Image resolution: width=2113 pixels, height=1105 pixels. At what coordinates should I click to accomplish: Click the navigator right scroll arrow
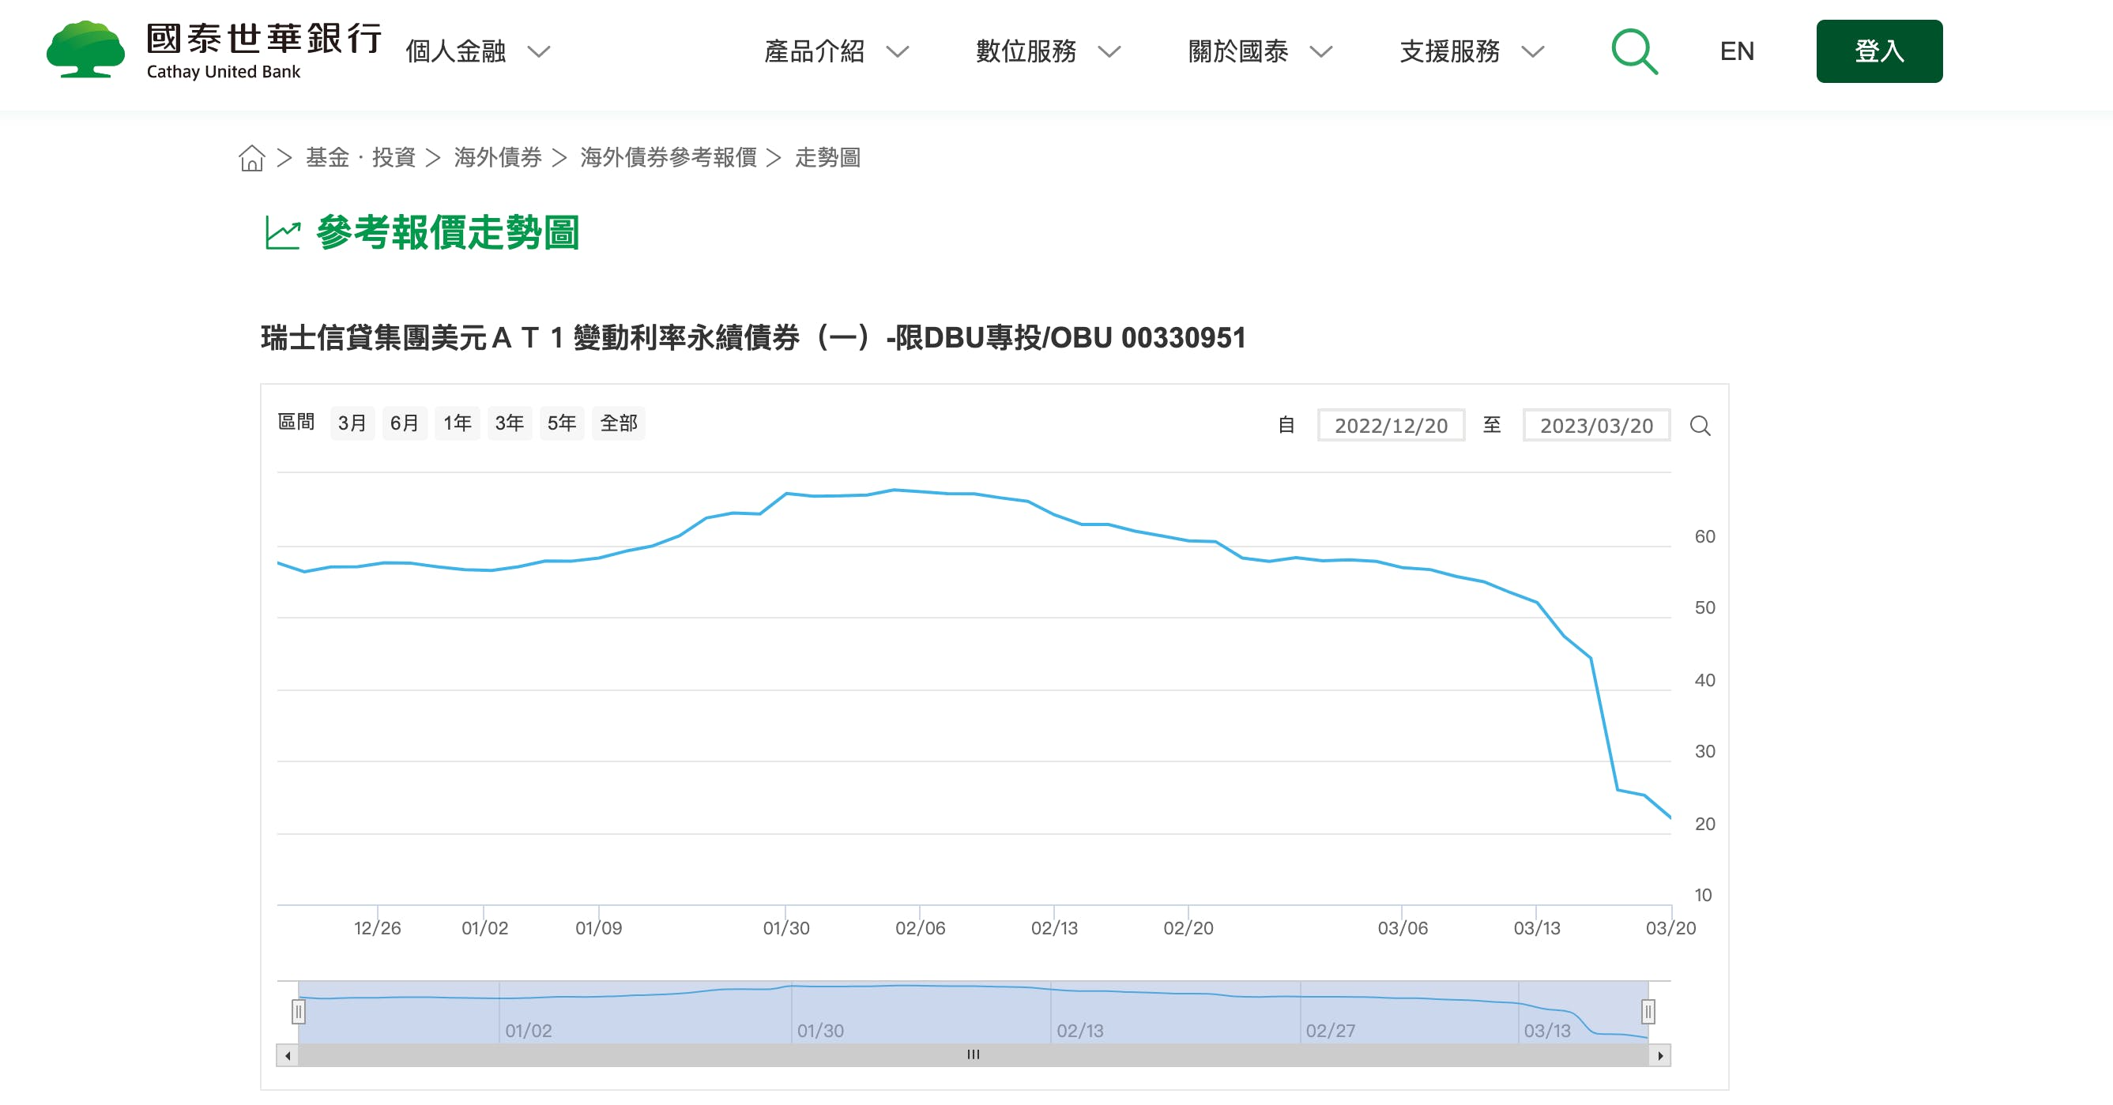[1659, 1055]
